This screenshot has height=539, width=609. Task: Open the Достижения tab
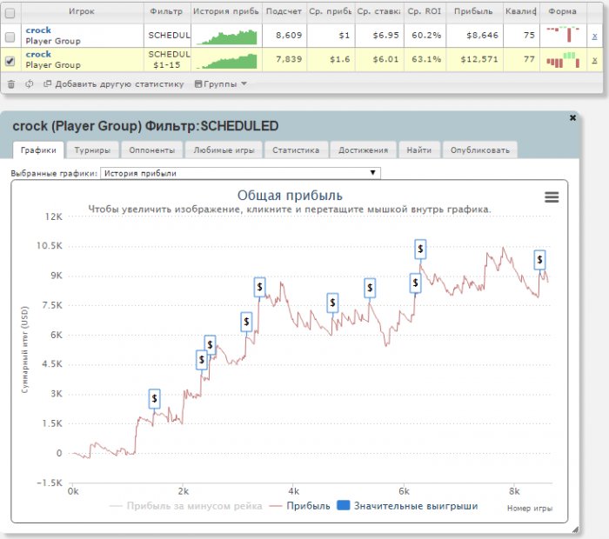(x=363, y=150)
